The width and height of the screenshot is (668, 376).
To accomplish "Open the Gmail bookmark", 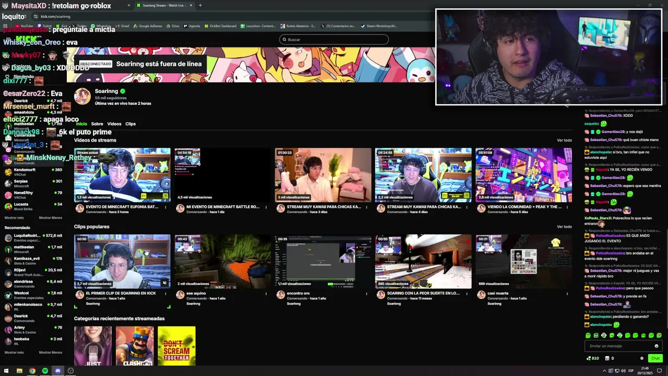I will point(122,26).
